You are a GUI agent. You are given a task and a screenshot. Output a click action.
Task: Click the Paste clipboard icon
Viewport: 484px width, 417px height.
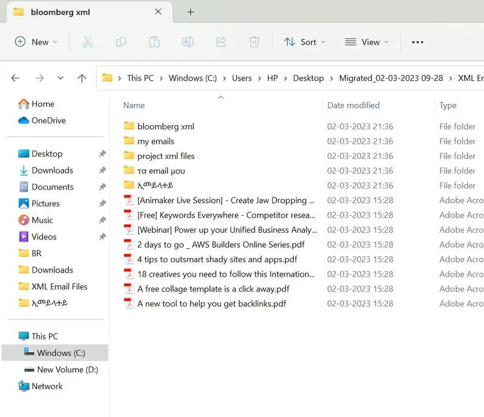(154, 42)
